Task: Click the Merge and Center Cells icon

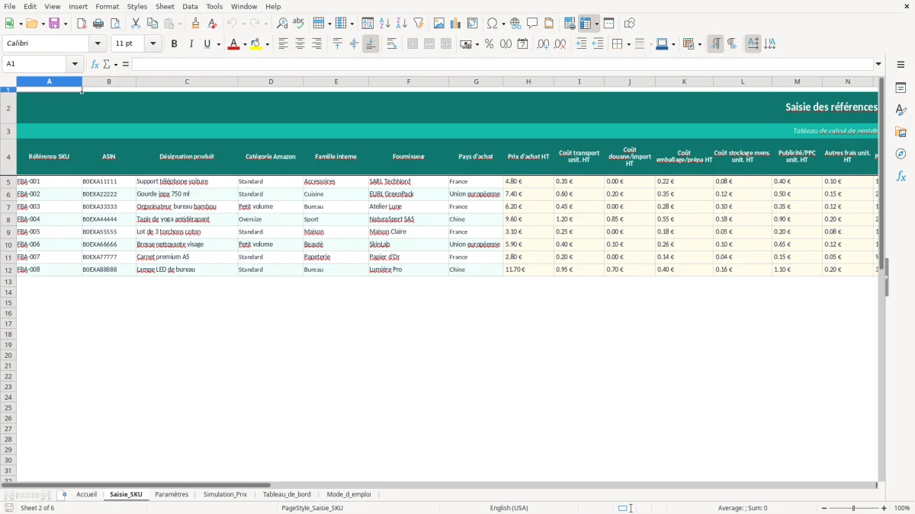Action: click(413, 44)
